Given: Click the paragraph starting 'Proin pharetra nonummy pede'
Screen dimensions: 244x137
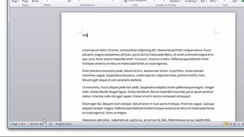Looking at the screenshot, I should pos(144,75).
